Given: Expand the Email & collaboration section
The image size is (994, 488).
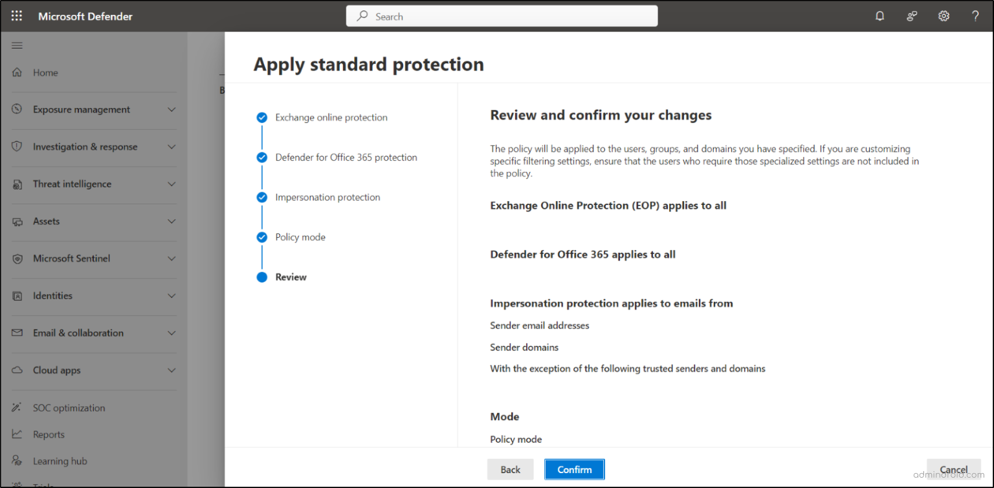Looking at the screenshot, I should (x=171, y=333).
